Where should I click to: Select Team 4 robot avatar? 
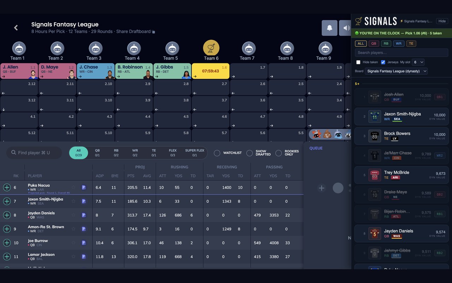click(x=134, y=48)
